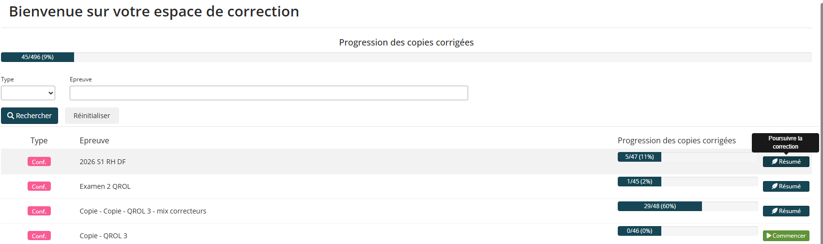The image size is (823, 244).
Task: Open Résumé for QROL 3 mix correcteurs
Action: pos(786,211)
